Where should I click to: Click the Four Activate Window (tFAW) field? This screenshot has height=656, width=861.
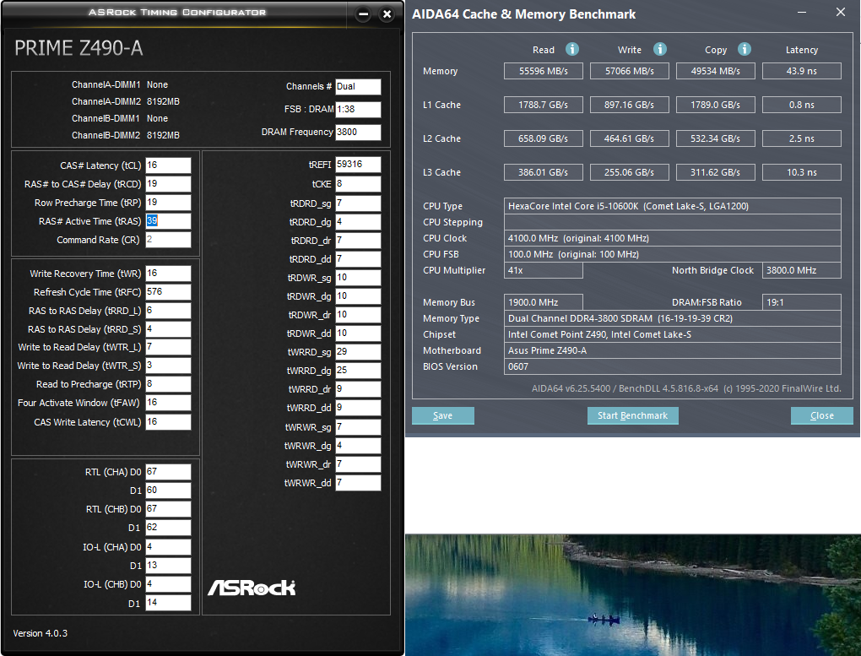click(x=168, y=403)
